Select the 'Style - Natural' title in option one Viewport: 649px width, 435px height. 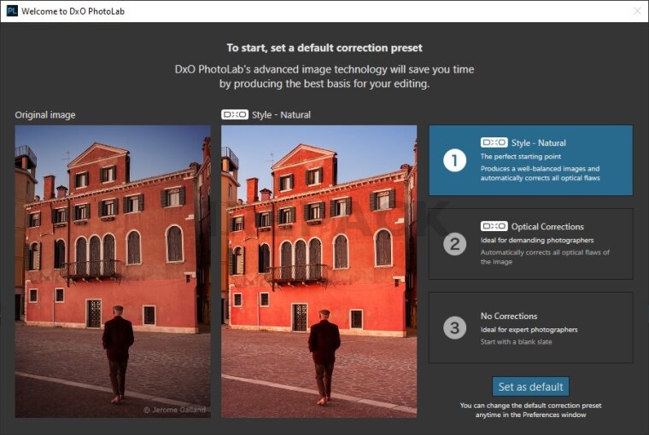coord(538,142)
